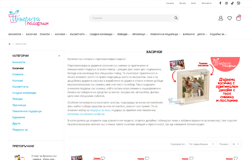Image resolution: width=252 pixels, height=160 pixels.
Task: Open the Контакти link
Action: pyautogui.click(x=206, y=3)
